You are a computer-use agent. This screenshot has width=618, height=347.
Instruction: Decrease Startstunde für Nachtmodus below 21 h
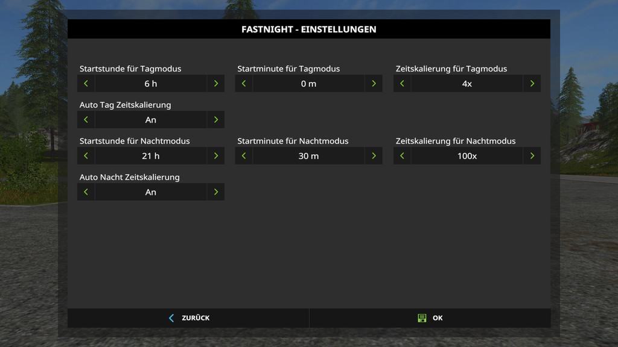click(x=86, y=156)
